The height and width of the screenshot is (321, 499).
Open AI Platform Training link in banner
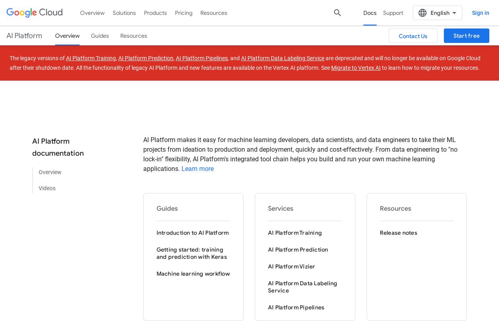pyautogui.click(x=91, y=58)
